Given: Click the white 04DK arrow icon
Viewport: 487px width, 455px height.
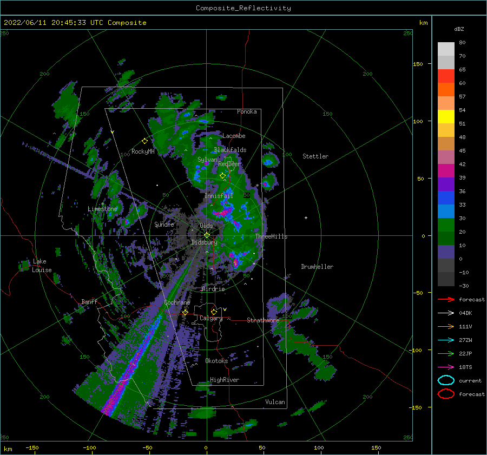Looking at the screenshot, I should tap(446, 313).
